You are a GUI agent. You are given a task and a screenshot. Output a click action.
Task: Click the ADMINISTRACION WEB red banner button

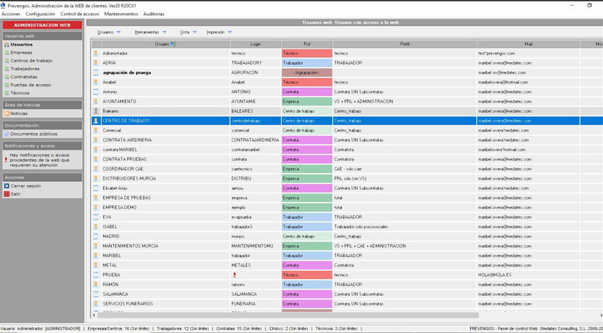[42, 25]
